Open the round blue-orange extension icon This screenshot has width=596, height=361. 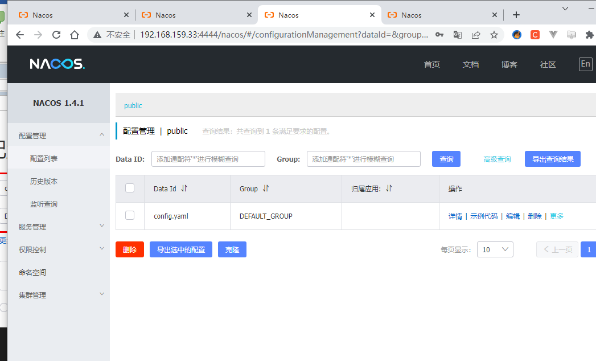(516, 35)
